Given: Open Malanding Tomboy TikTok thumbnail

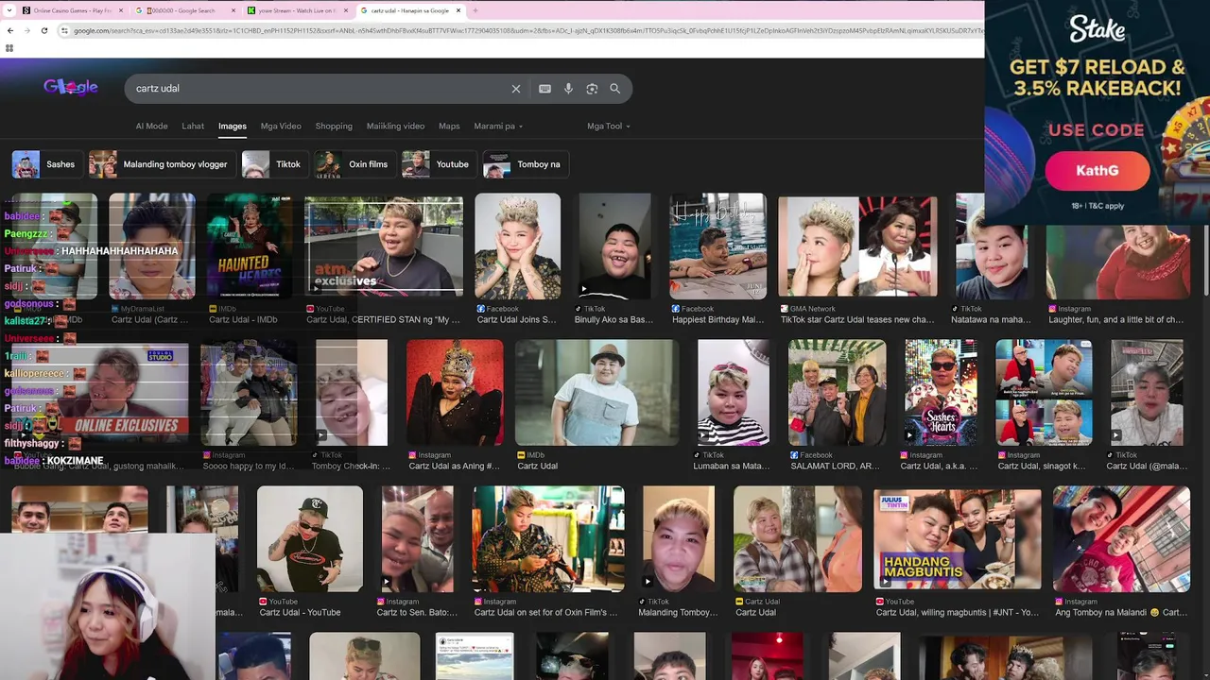Looking at the screenshot, I should [679, 538].
